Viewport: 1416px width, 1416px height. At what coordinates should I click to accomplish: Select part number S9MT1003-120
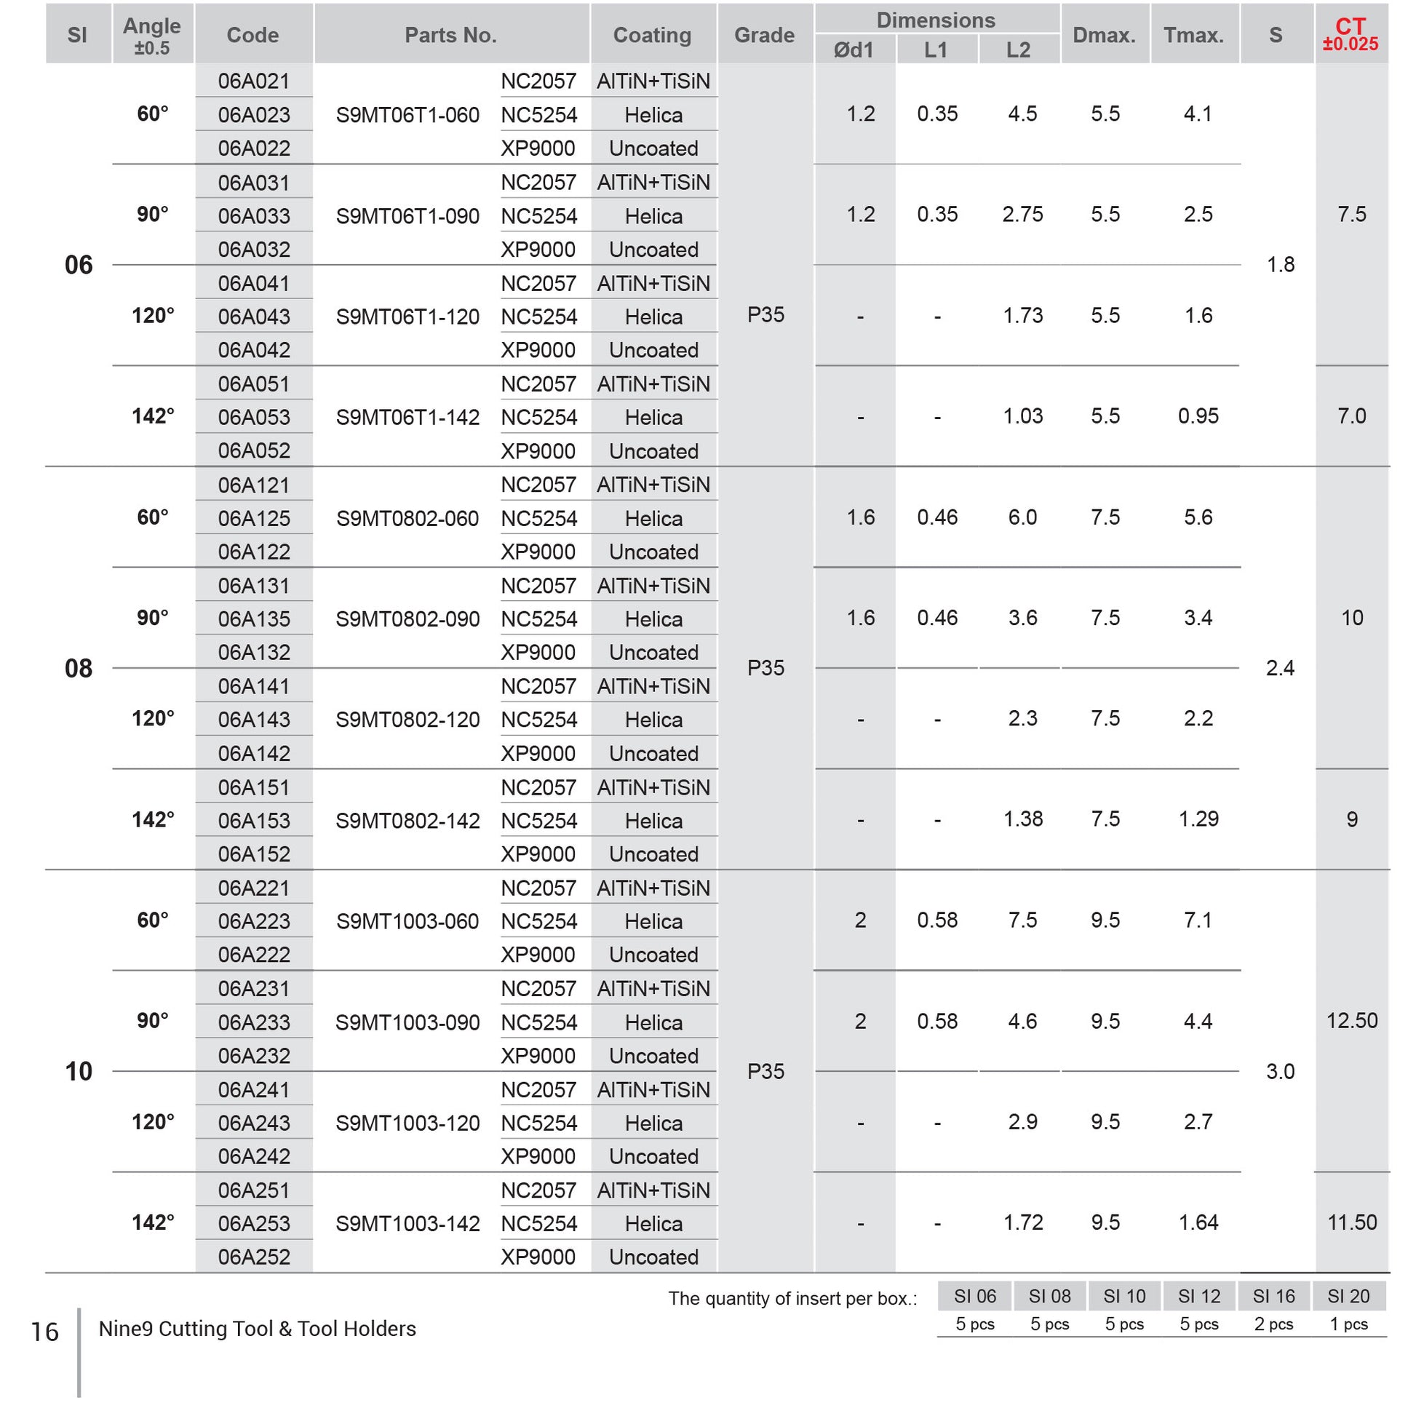(407, 1123)
